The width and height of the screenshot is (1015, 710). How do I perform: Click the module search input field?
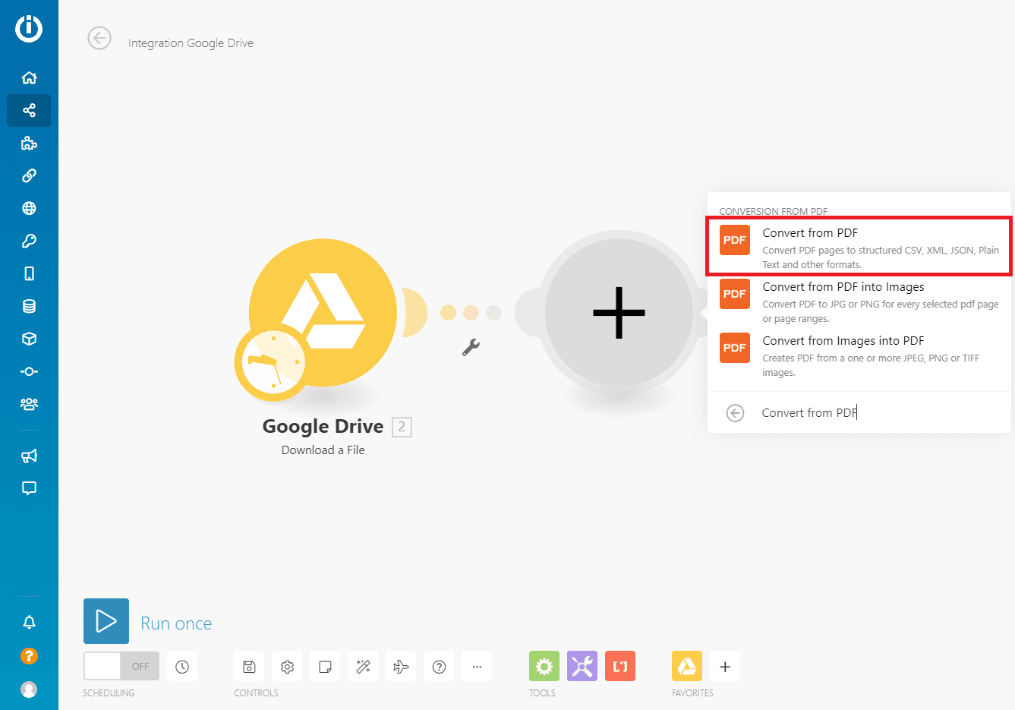pos(873,413)
